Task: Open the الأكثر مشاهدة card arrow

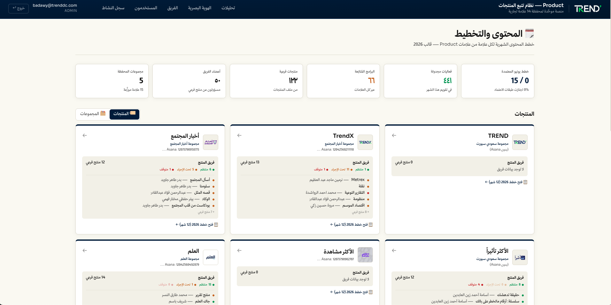Action: point(239,251)
